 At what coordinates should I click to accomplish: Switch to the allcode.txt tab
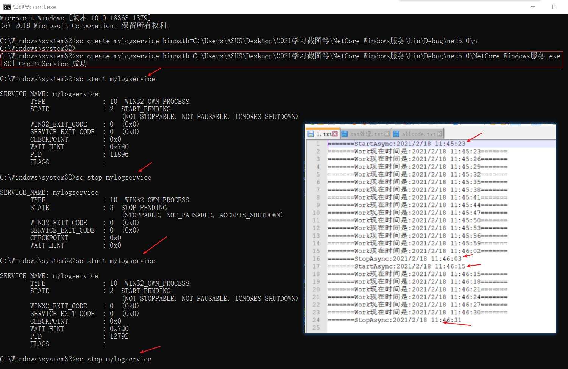coord(418,134)
